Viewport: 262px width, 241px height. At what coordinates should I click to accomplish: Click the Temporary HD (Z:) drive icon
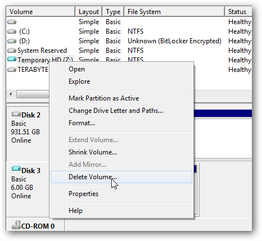tap(12, 60)
